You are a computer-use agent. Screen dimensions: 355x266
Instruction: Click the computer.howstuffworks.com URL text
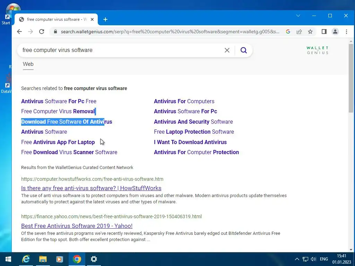click(x=92, y=179)
